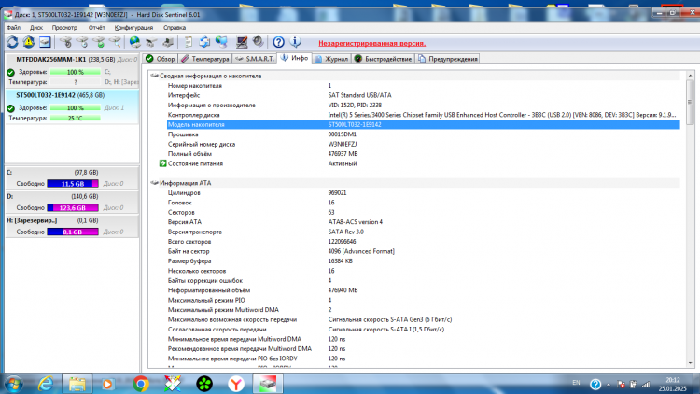Click the blue question mark Help icon

[x=278, y=42]
